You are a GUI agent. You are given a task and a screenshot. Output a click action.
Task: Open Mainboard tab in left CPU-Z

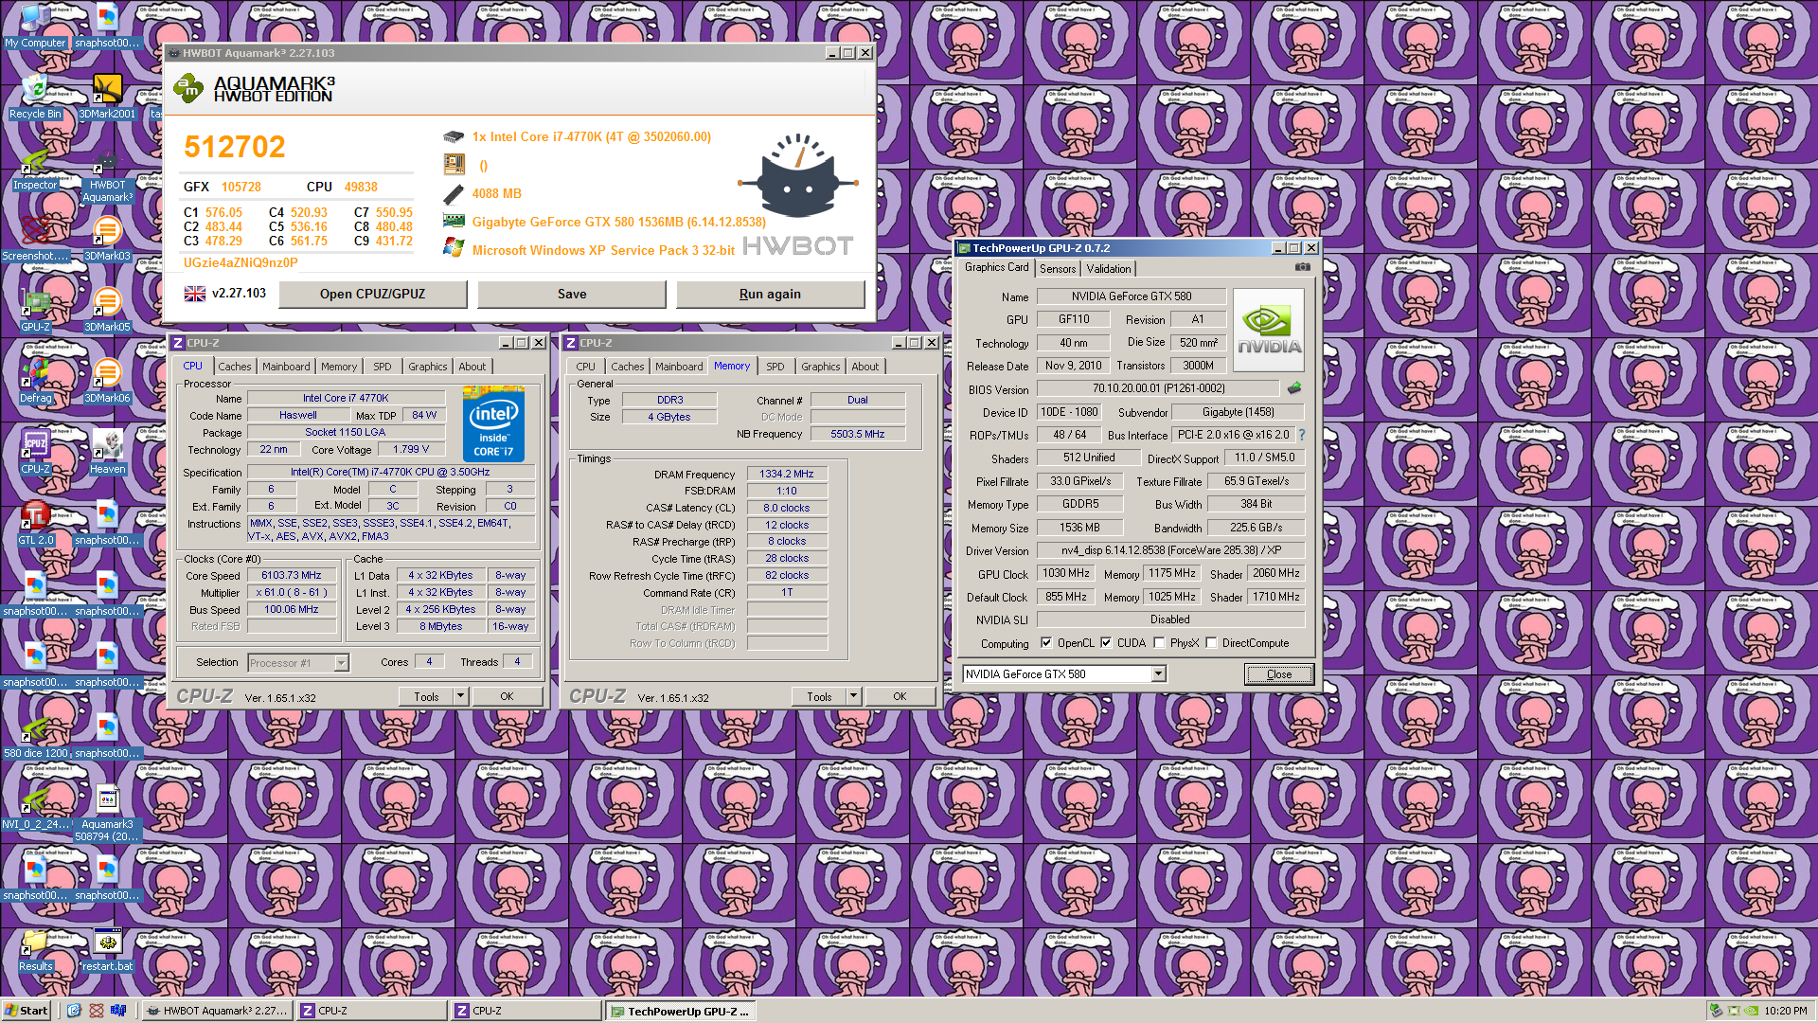click(x=286, y=367)
